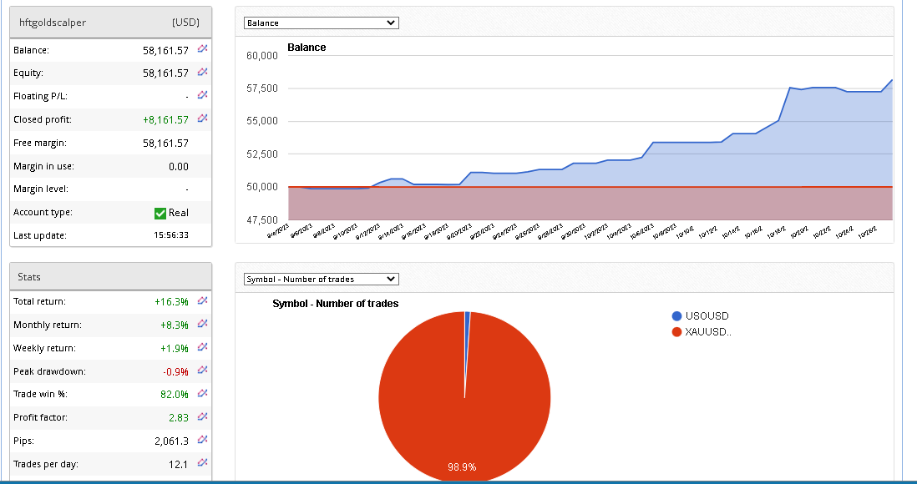The width and height of the screenshot is (917, 484).
Task: Open the Balance chart type dropdown
Action: (322, 23)
